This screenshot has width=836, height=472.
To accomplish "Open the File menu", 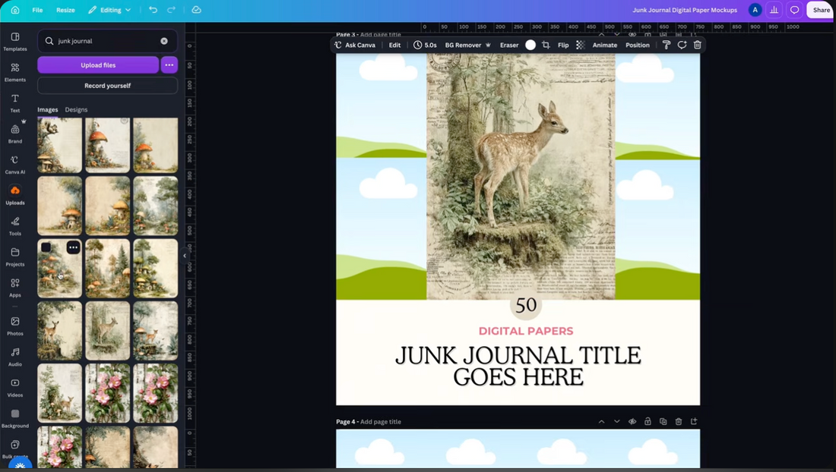I will point(37,10).
